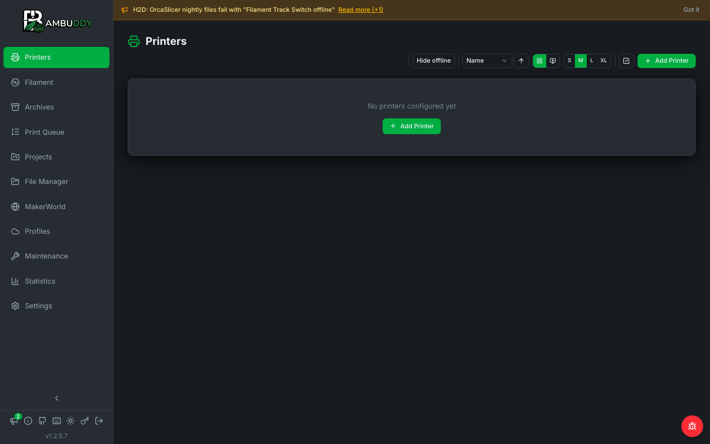
Task: Go to Print Queue
Action: (x=56, y=132)
